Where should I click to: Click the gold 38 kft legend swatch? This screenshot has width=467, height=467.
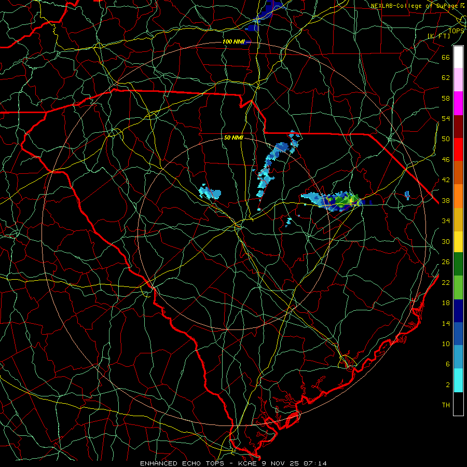tap(458, 219)
